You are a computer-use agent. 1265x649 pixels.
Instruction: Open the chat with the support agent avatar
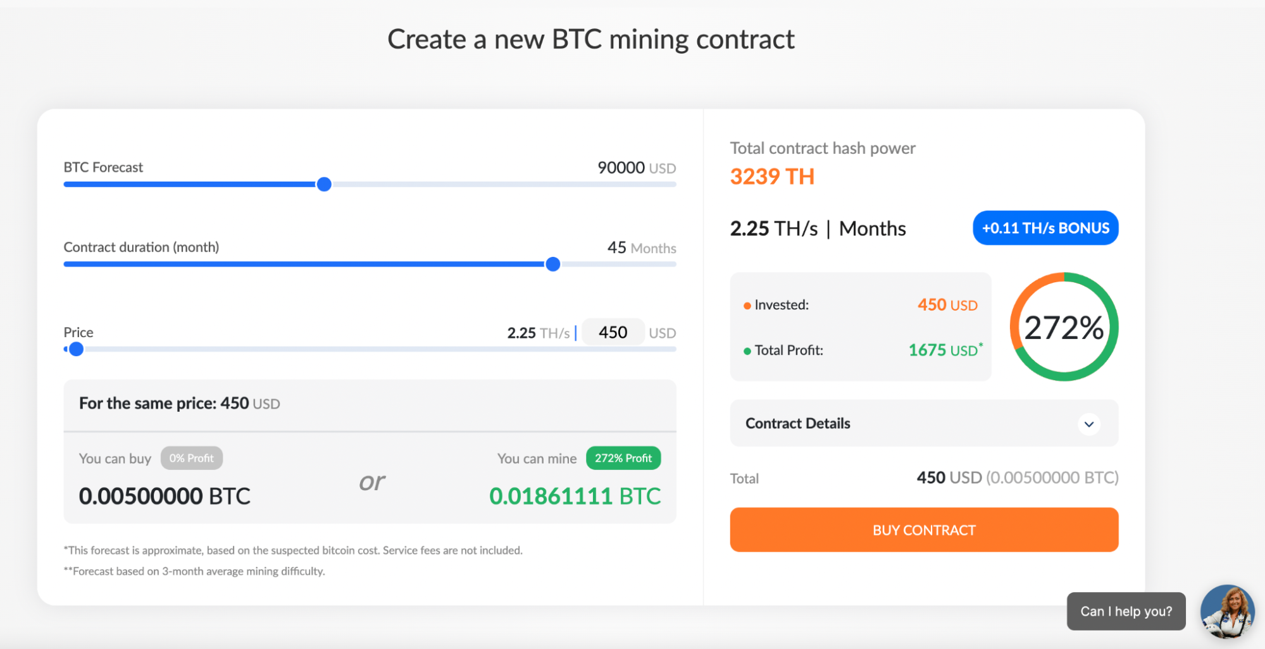[x=1226, y=611]
